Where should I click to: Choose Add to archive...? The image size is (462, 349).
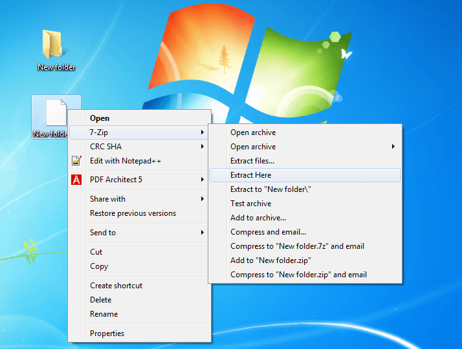click(305, 218)
